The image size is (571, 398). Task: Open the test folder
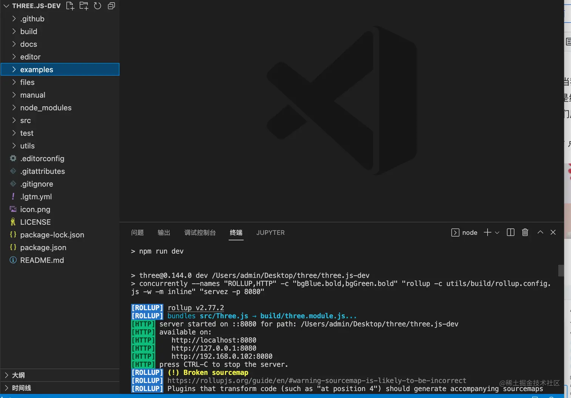tap(60, 133)
